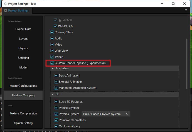
Task: Toggle Skeletal Animation checkbox
Action: [56, 82]
